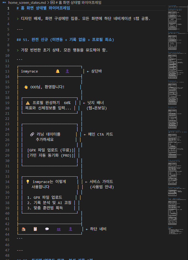Click the annotation '(사용법 안내)'
The width and height of the screenshot is (188, 260).
pyautogui.click(x=102, y=187)
